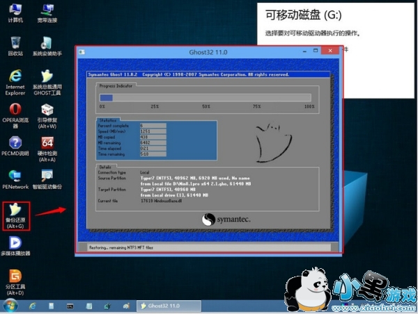Open the PENetwork desktop icon
This screenshot has width=418, height=314.
(15, 179)
